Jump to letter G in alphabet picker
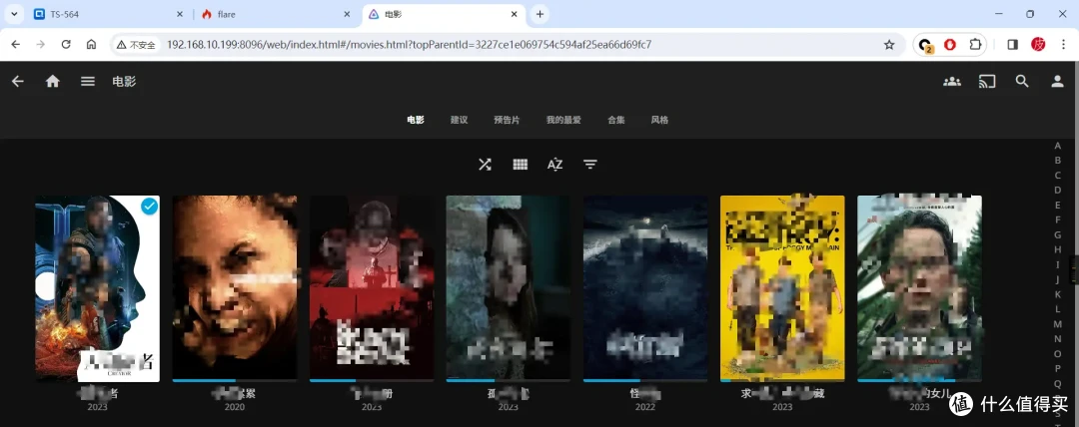1079x427 pixels. pos(1058,234)
